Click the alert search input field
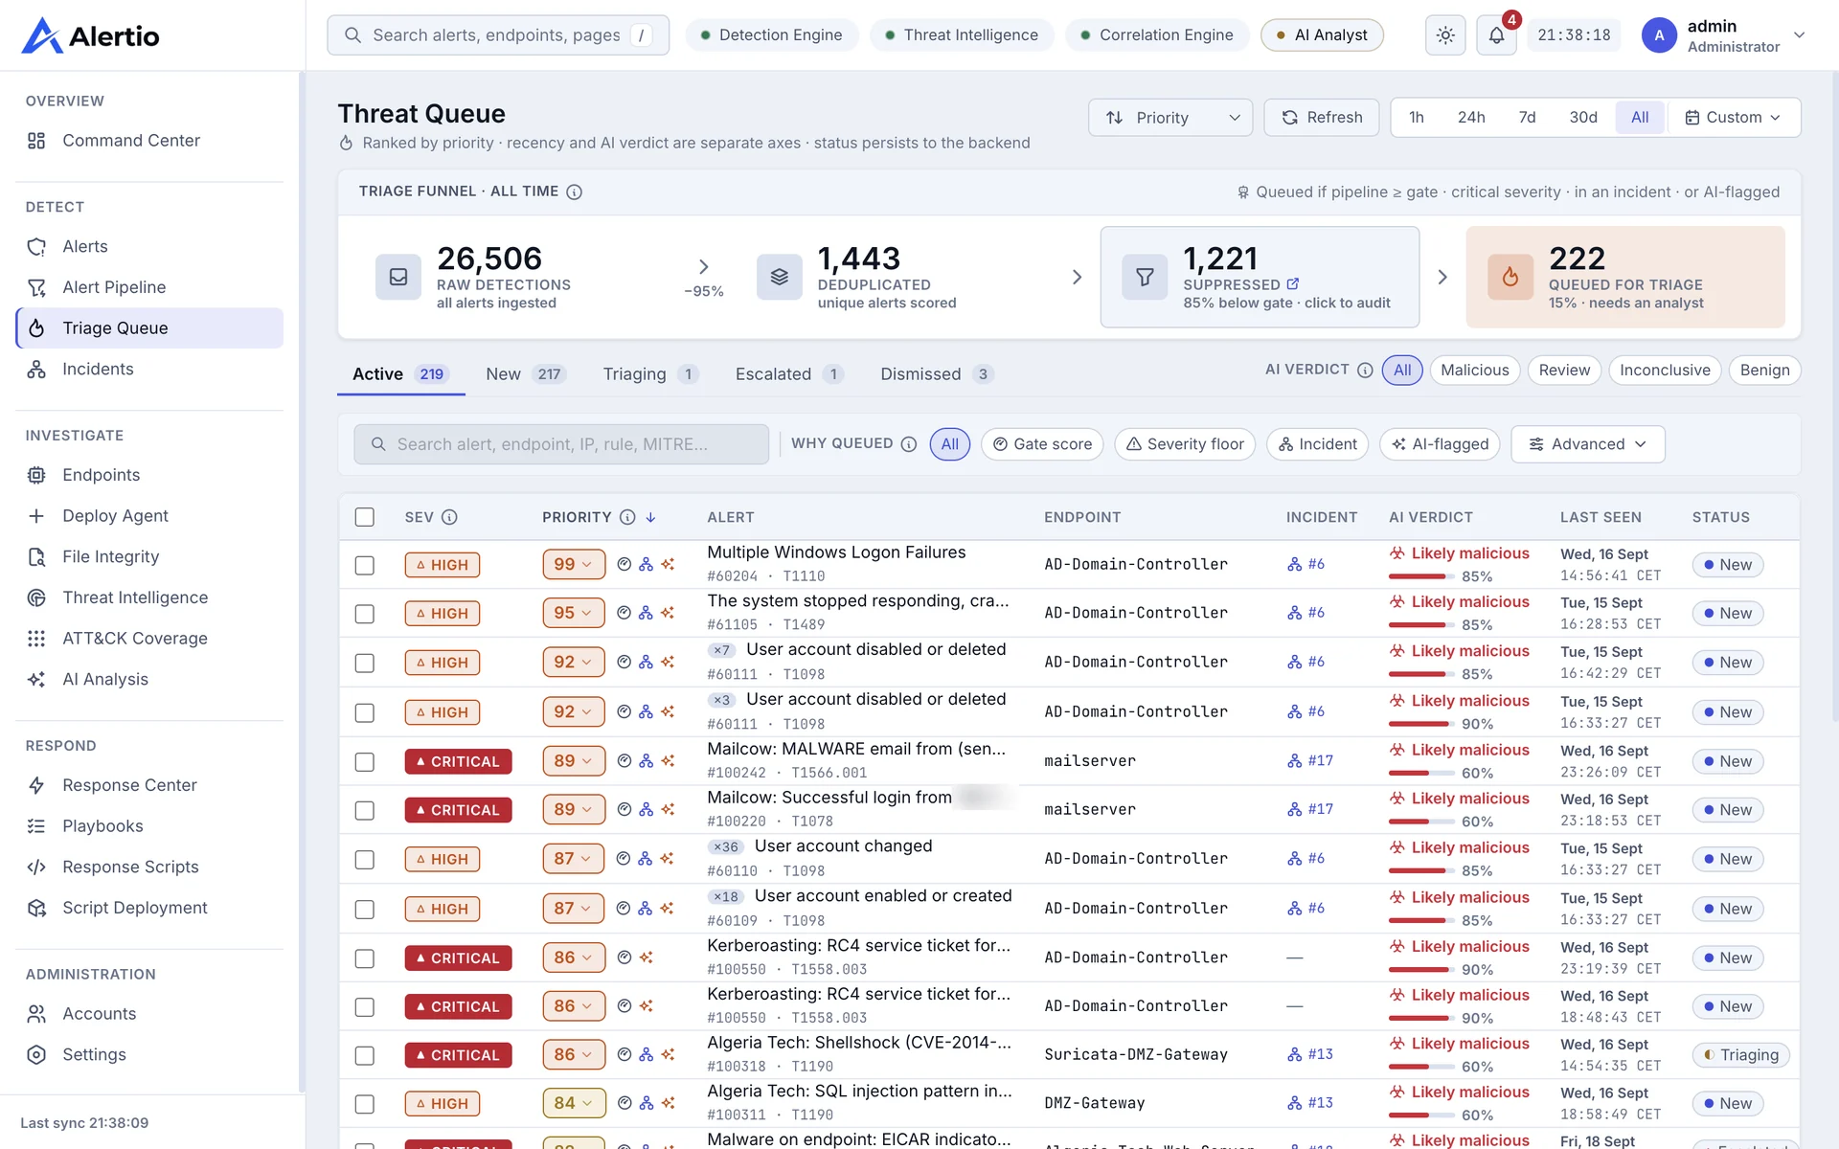The image size is (1839, 1149). 561,444
